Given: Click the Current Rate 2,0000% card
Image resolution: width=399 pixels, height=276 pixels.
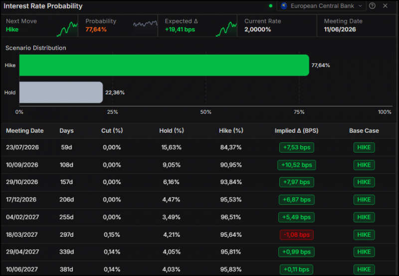Looking at the screenshot, I should click(277, 26).
